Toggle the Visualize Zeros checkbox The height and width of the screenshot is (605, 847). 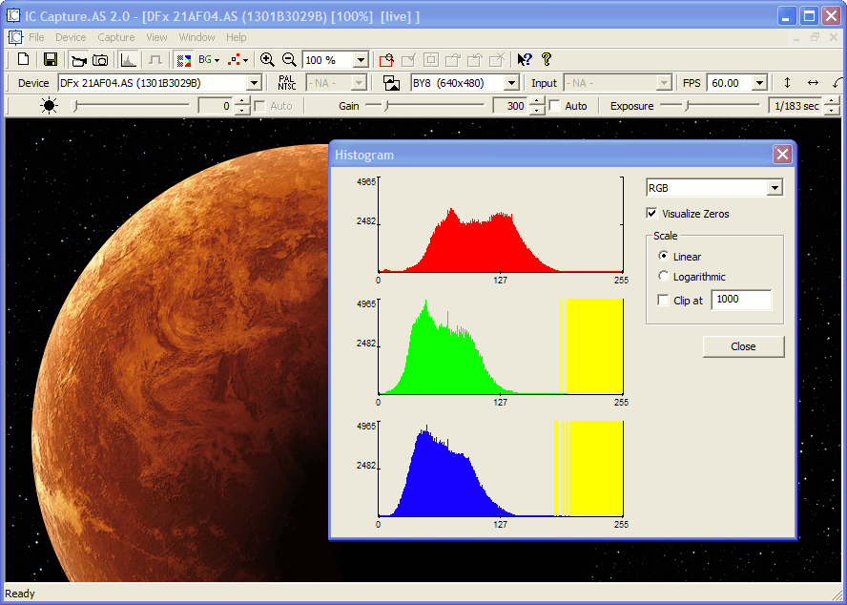click(x=652, y=214)
